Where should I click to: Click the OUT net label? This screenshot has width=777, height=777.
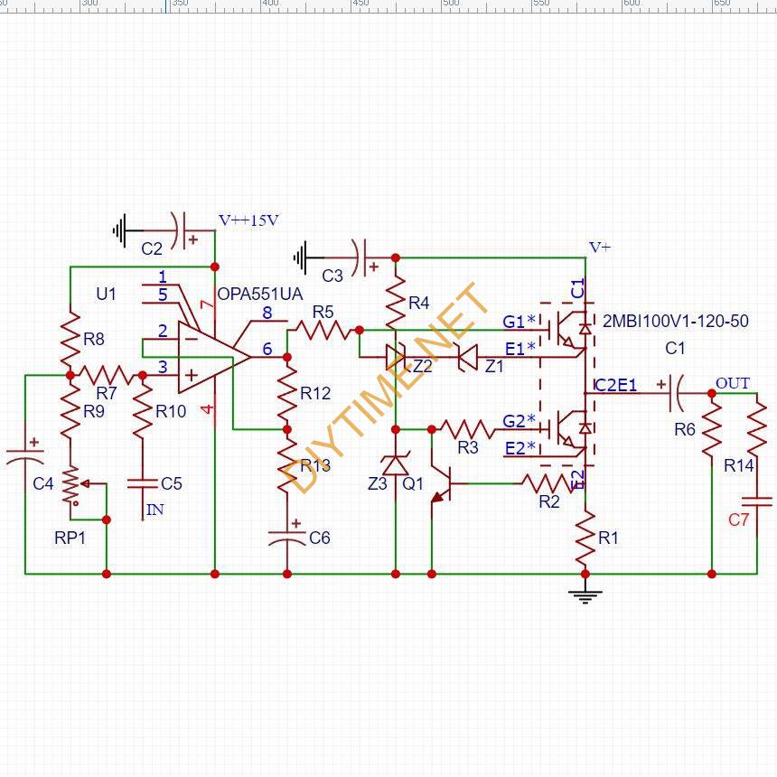(733, 384)
